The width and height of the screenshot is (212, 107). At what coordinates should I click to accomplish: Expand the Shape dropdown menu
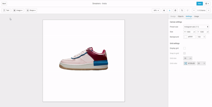(31, 10)
